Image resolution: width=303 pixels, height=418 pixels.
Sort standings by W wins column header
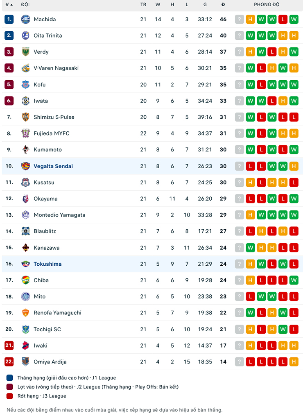158,5
